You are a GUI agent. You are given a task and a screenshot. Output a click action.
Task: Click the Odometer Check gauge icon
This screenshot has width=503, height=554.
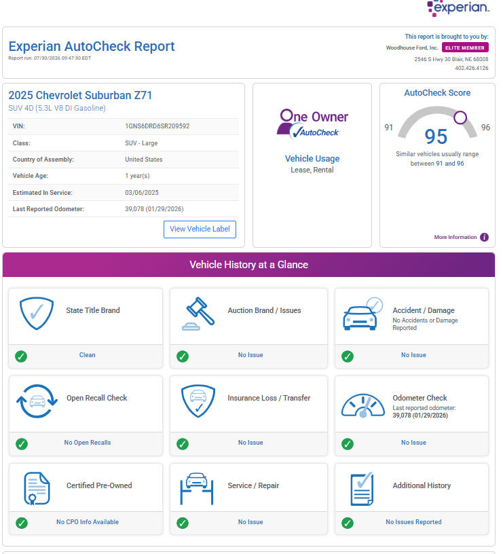(362, 405)
